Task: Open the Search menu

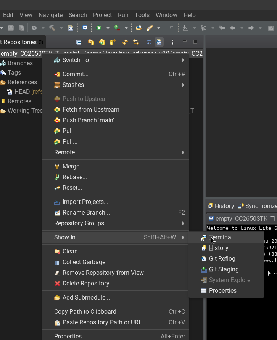Action: click(78, 15)
